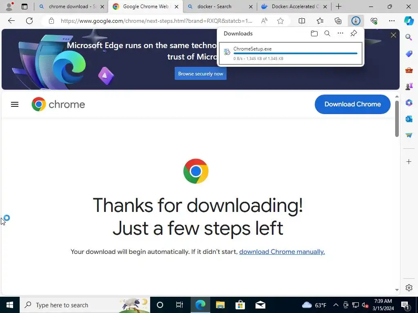Click the ChromeSetup.exe download progress bar
This screenshot has width=418, height=313.
[x=296, y=53]
